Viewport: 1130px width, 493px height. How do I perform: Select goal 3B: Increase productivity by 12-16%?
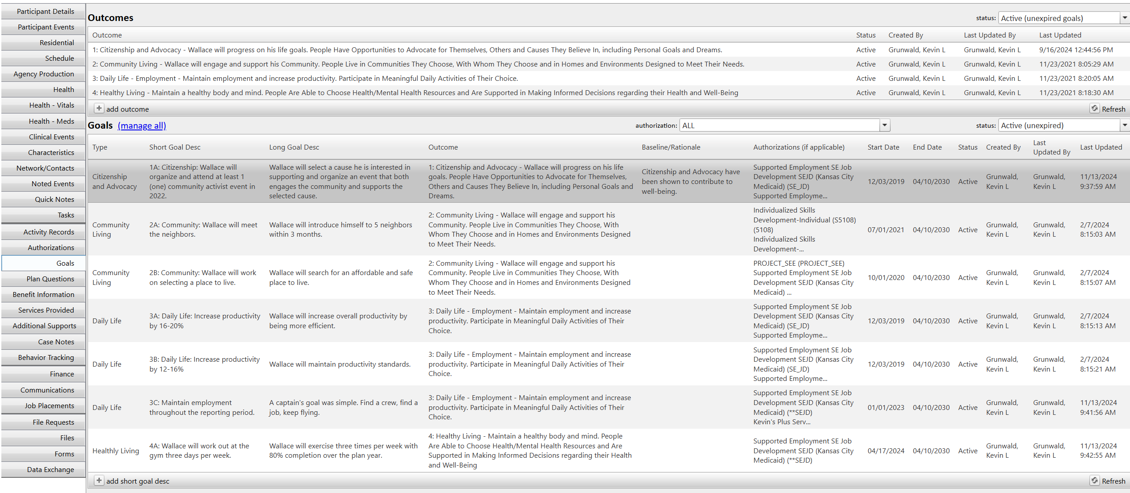point(608,364)
